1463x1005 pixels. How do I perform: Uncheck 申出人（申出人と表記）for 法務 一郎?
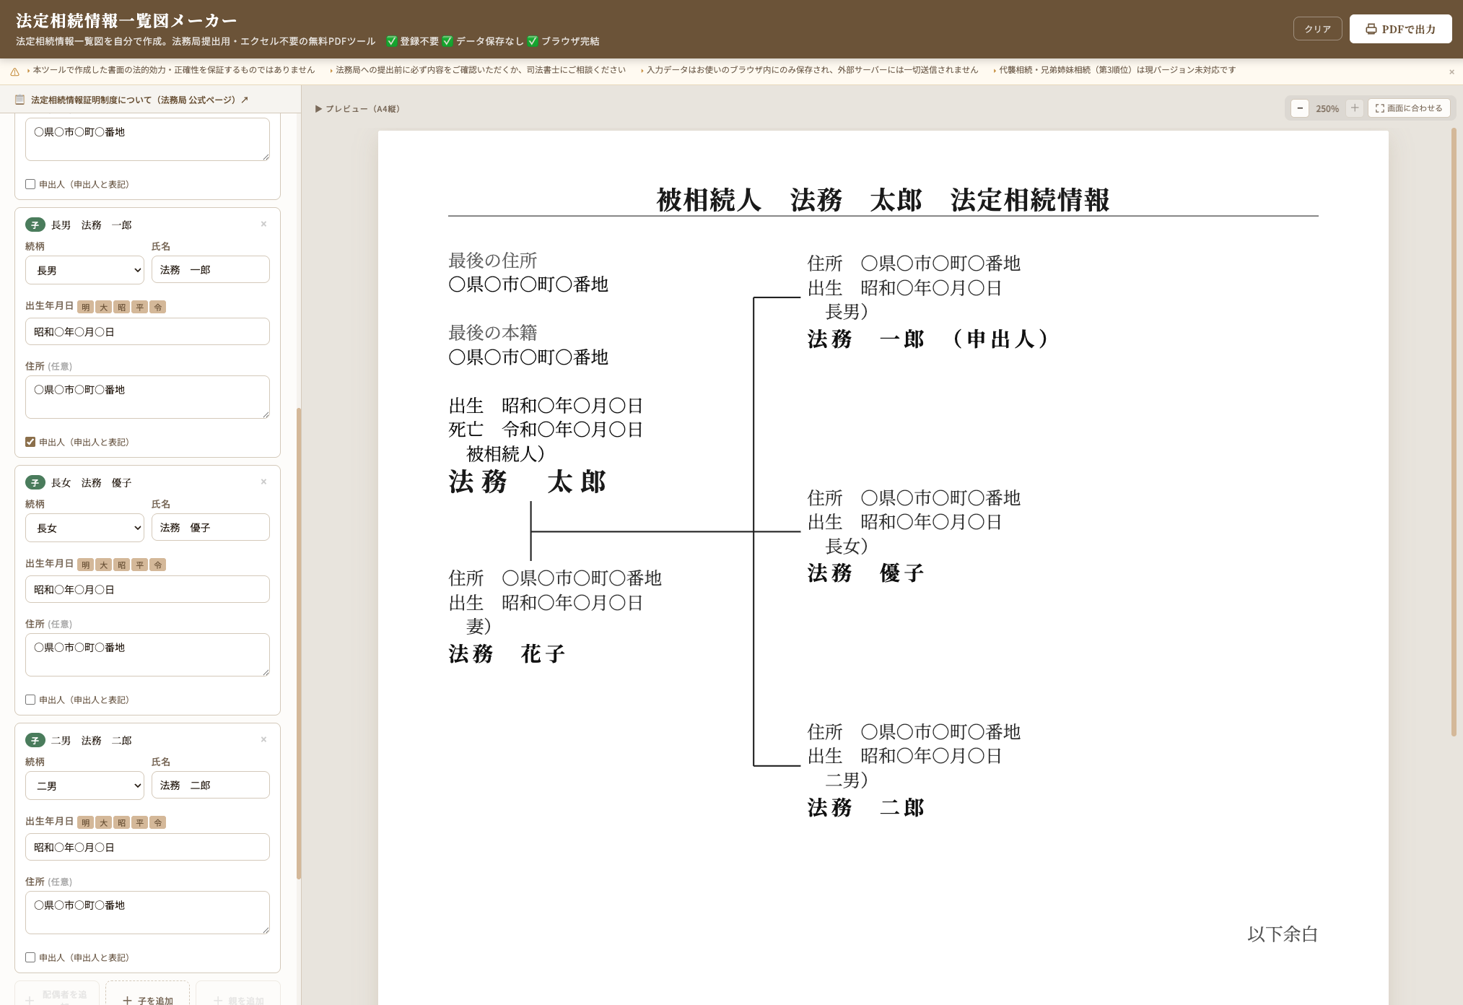coord(30,442)
